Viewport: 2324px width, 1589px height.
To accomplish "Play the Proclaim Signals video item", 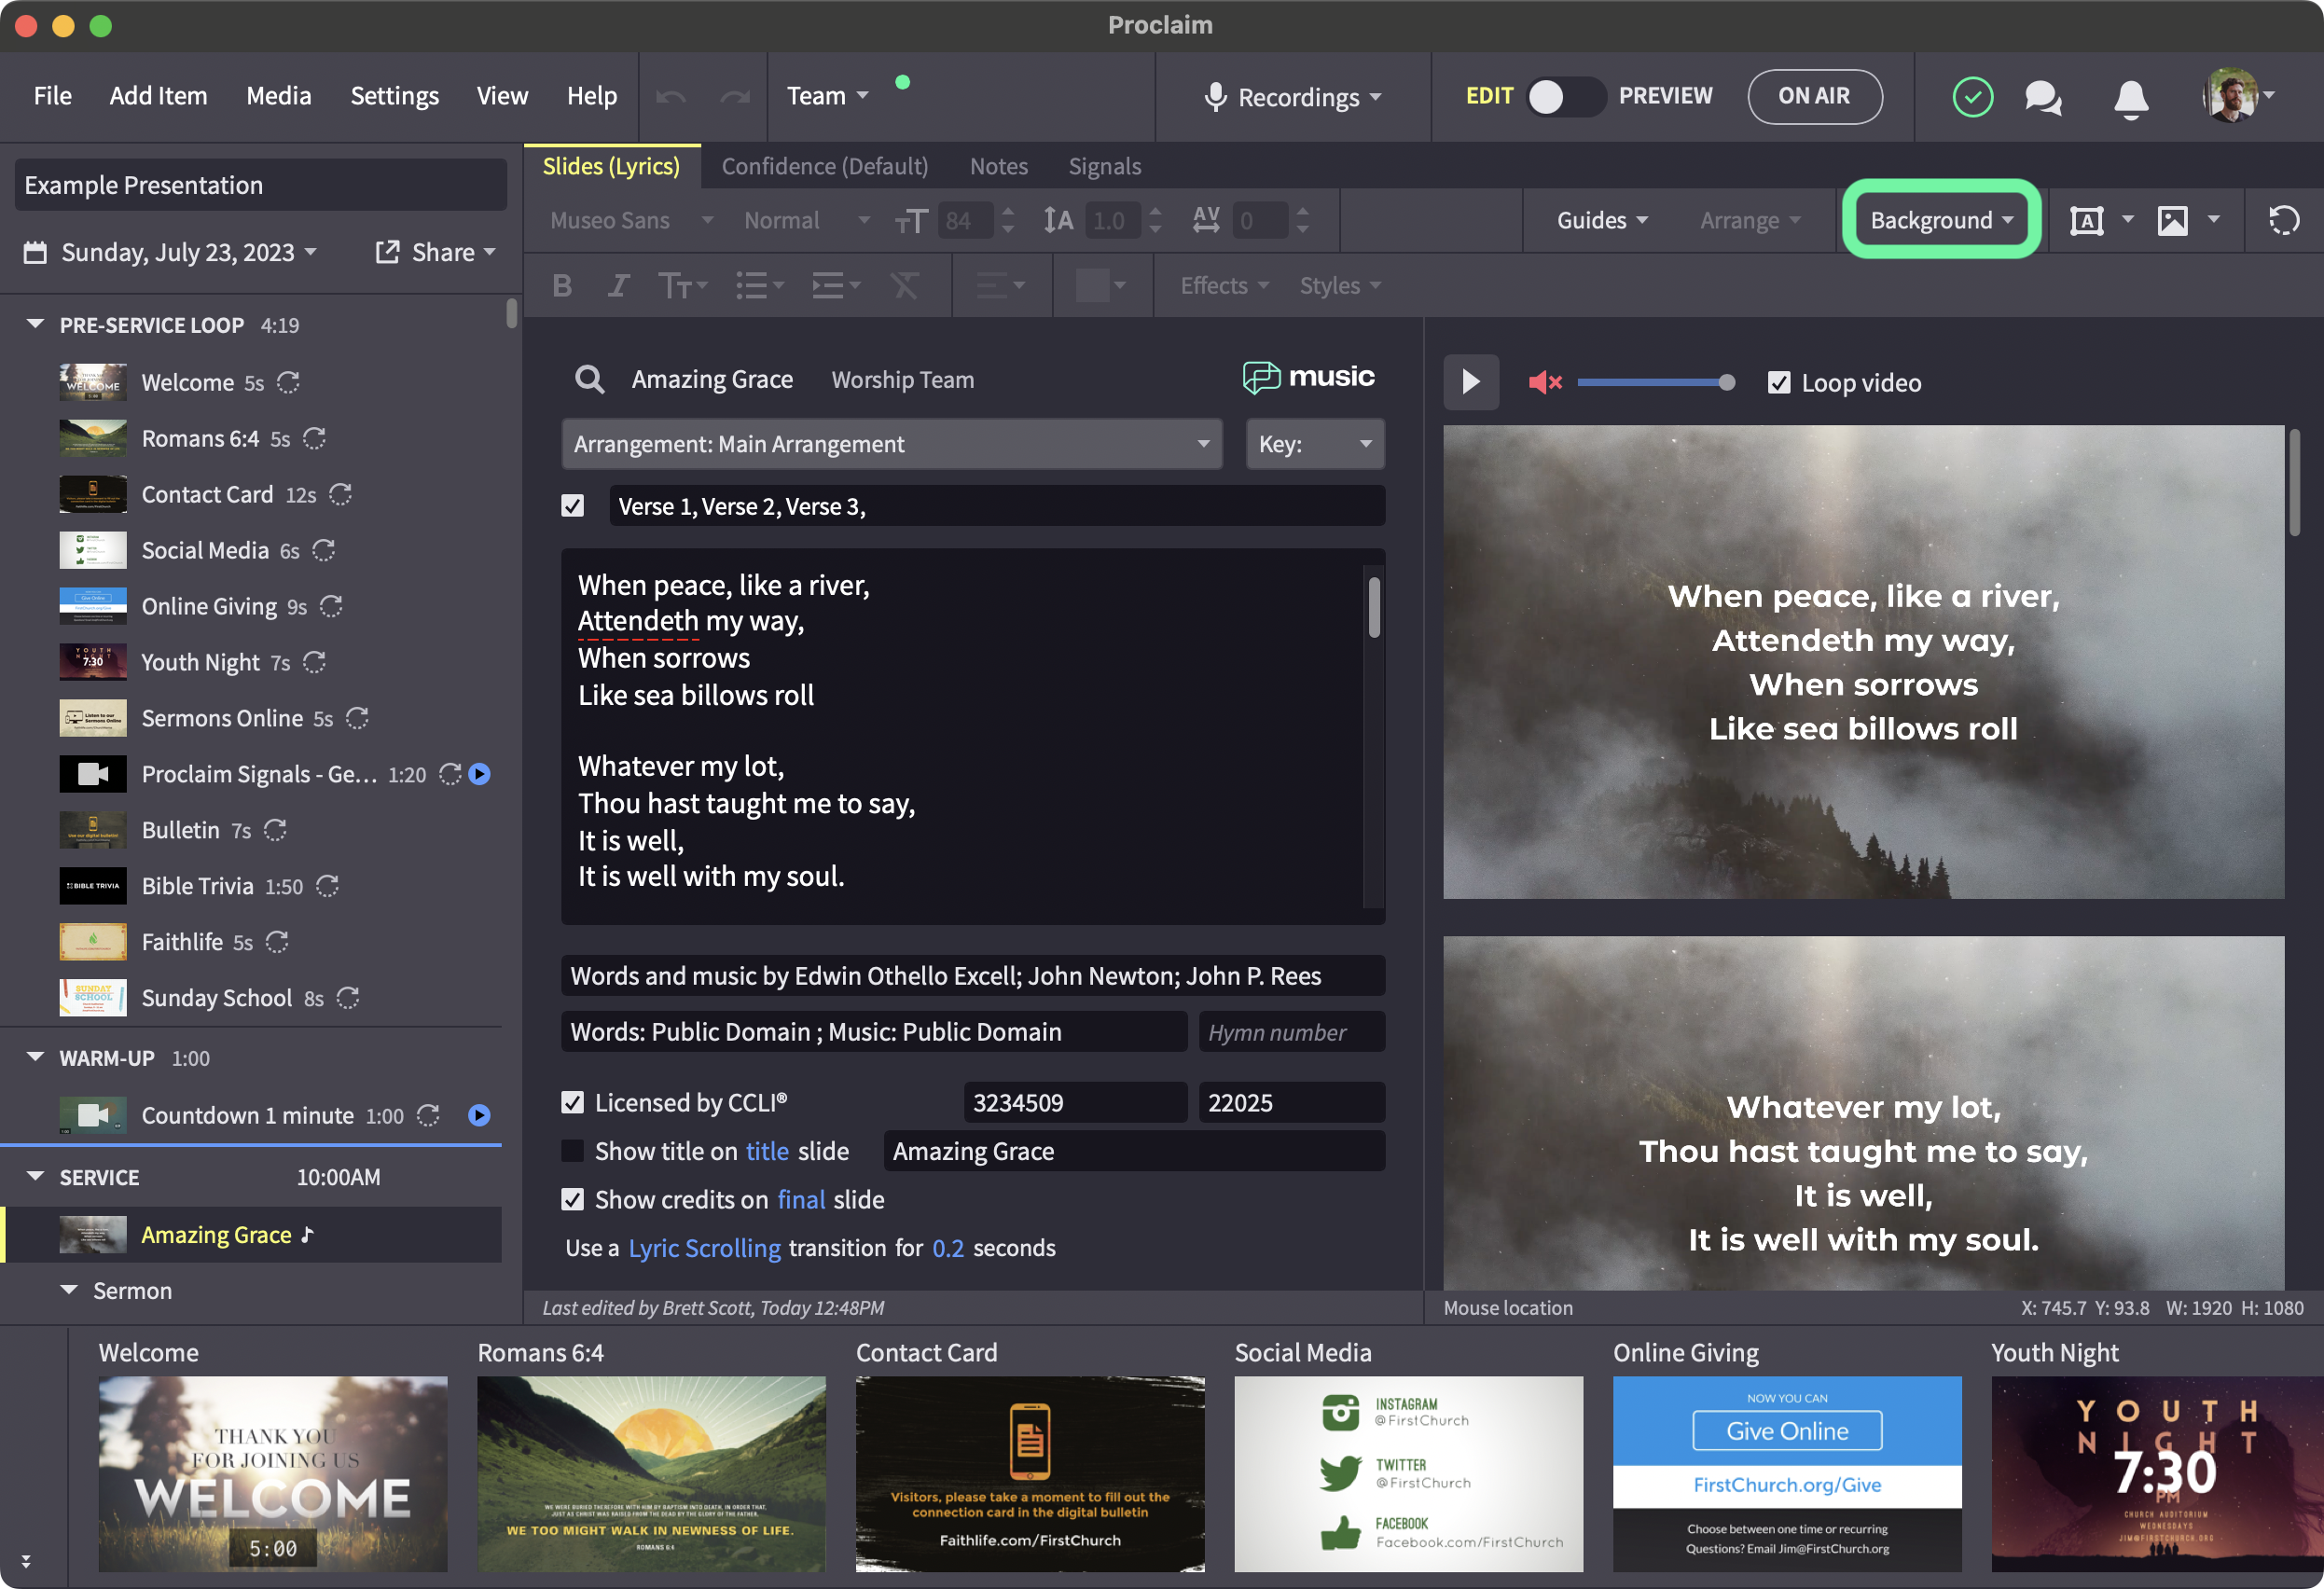I will pyautogui.click(x=480, y=774).
